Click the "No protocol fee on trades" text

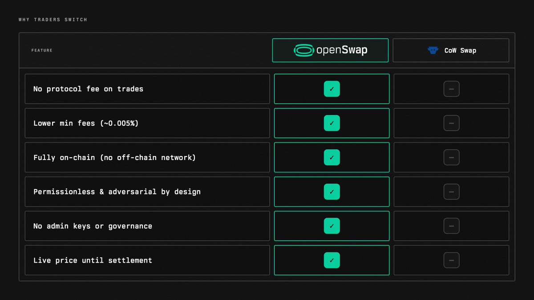click(88, 89)
